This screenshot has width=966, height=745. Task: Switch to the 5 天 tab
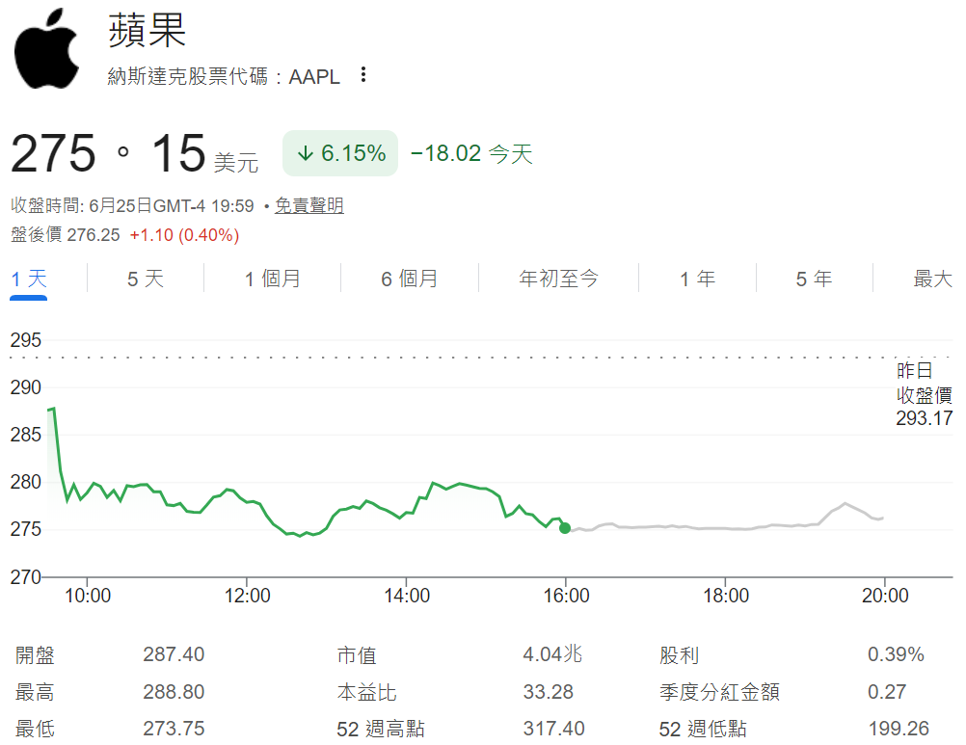point(146,279)
